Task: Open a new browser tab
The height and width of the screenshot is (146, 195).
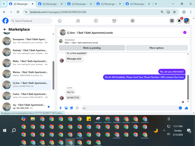Action: coord(156,4)
